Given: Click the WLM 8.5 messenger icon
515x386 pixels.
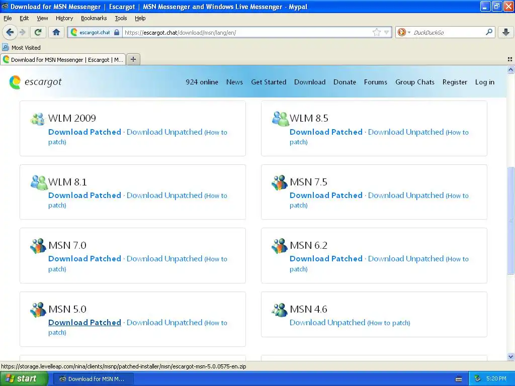Looking at the screenshot, I should (280, 119).
